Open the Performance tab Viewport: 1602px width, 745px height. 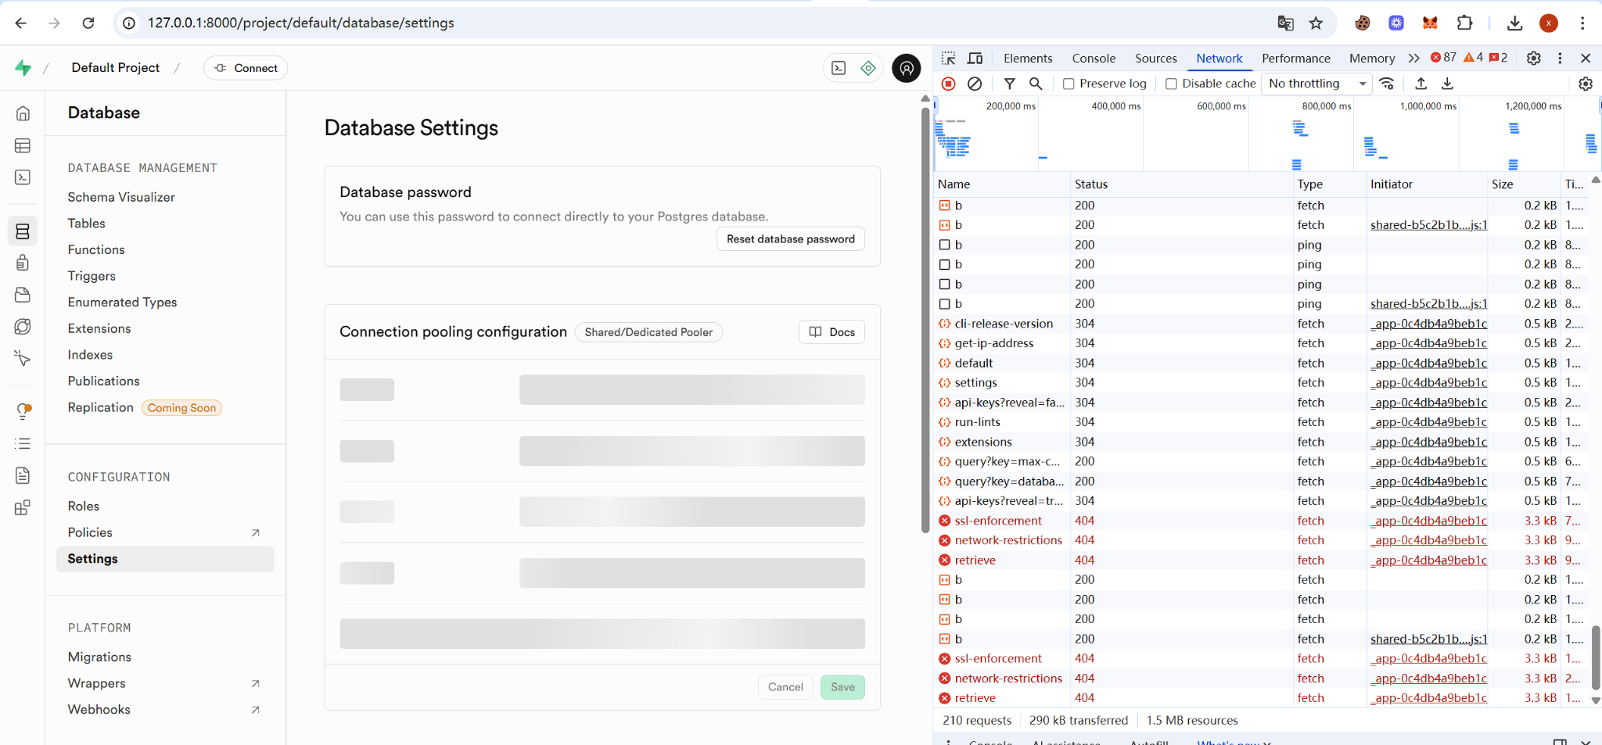[1295, 58]
